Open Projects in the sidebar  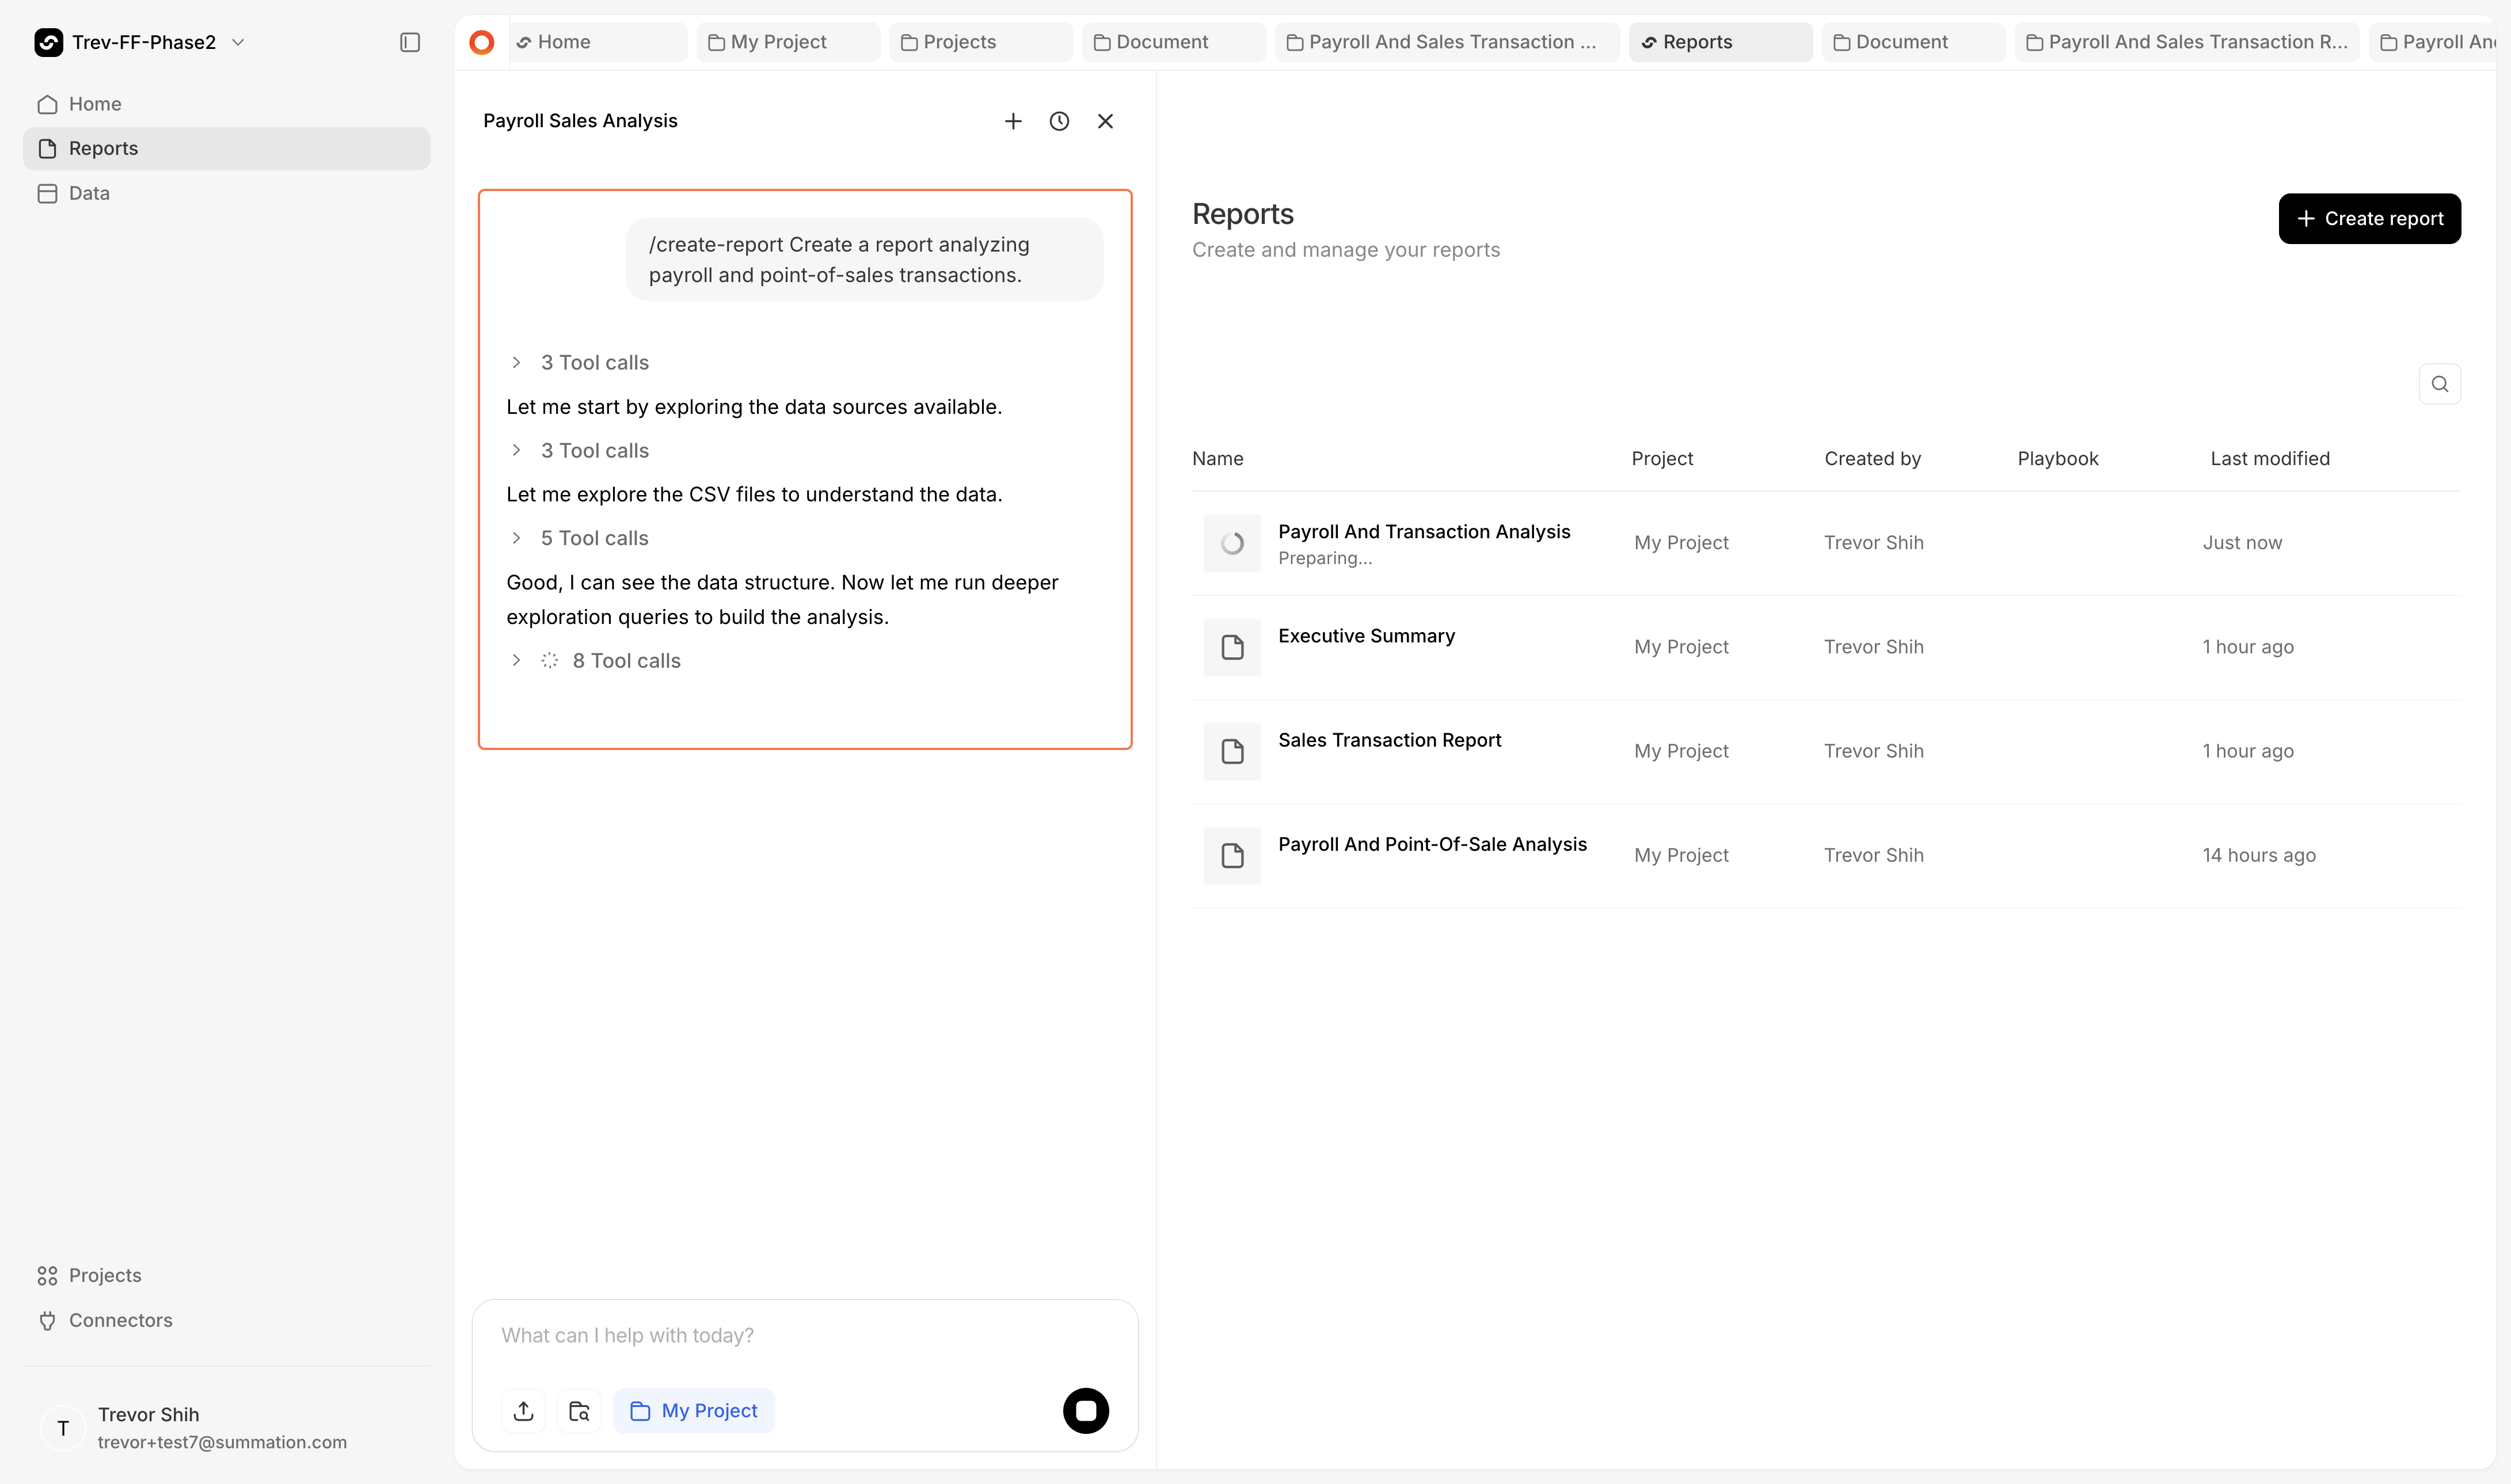pyautogui.click(x=227, y=1275)
